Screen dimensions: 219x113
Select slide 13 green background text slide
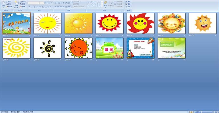click(x=172, y=48)
